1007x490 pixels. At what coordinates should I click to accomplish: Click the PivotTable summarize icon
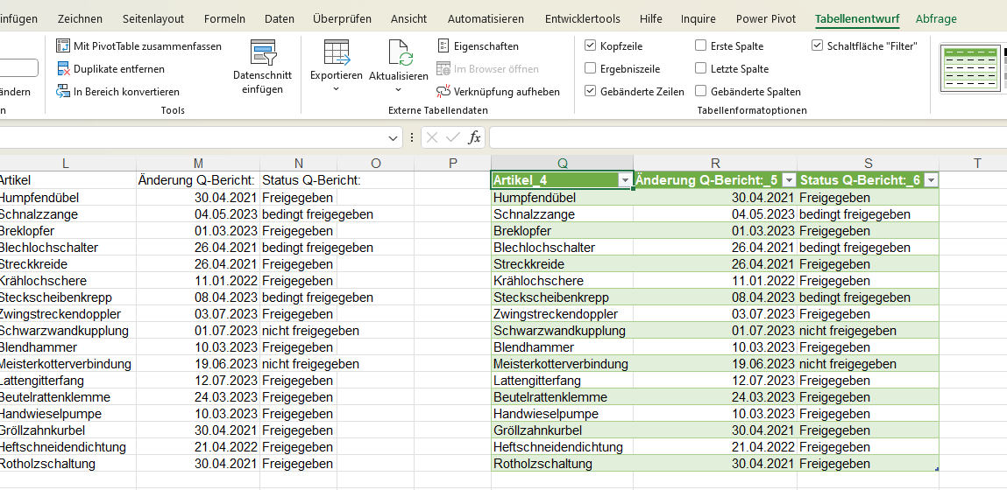[63, 46]
